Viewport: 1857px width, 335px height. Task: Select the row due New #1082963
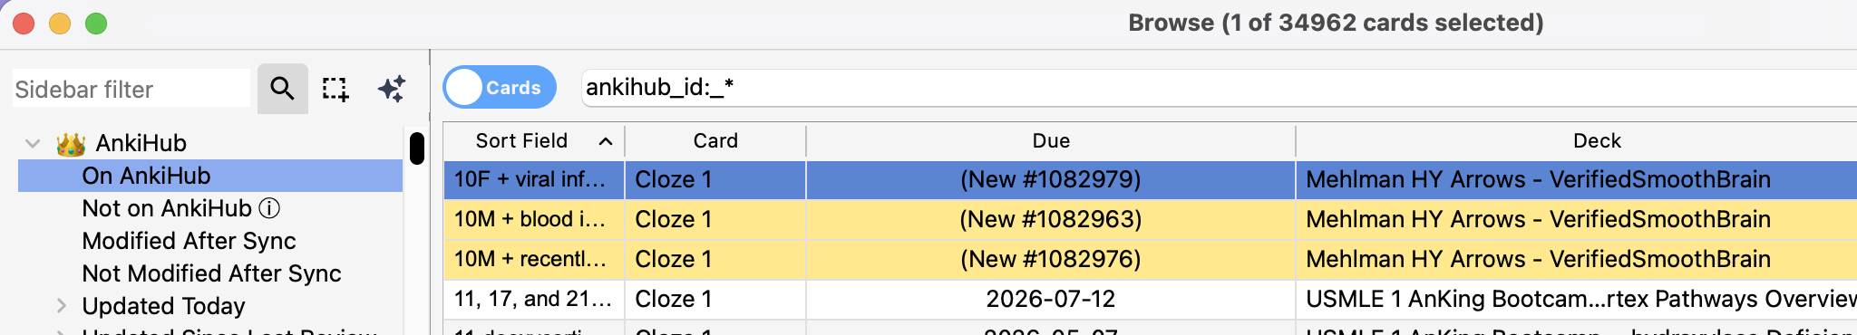[x=1150, y=219]
